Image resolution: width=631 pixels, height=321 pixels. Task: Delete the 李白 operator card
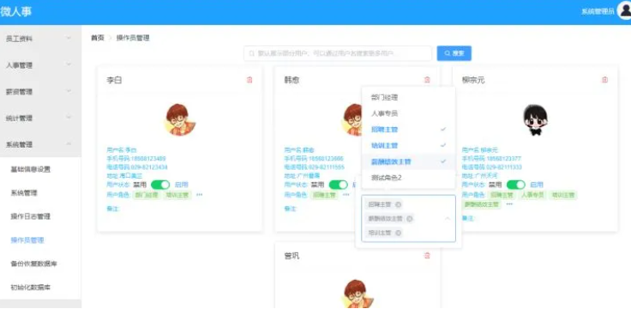249,80
